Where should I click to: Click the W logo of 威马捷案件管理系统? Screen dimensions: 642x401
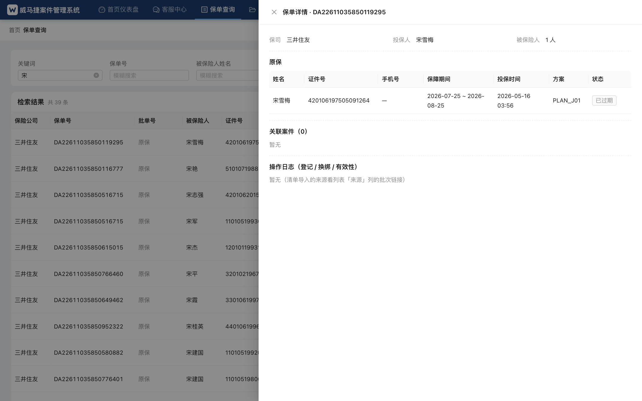coord(12,10)
